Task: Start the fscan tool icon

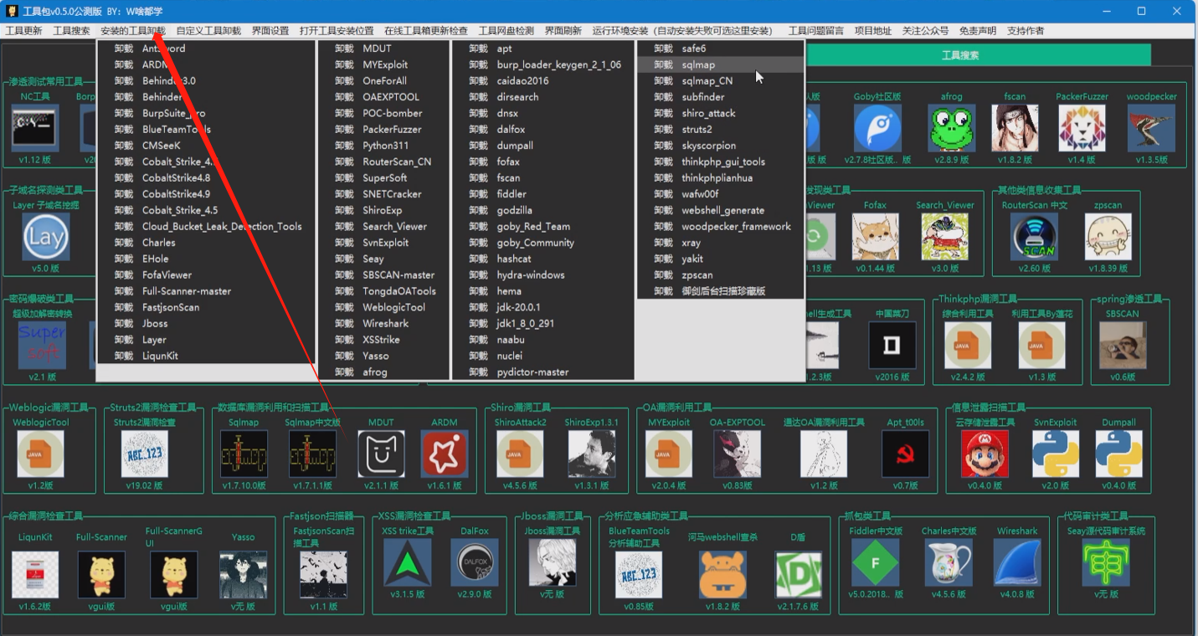Action: 1015,128
